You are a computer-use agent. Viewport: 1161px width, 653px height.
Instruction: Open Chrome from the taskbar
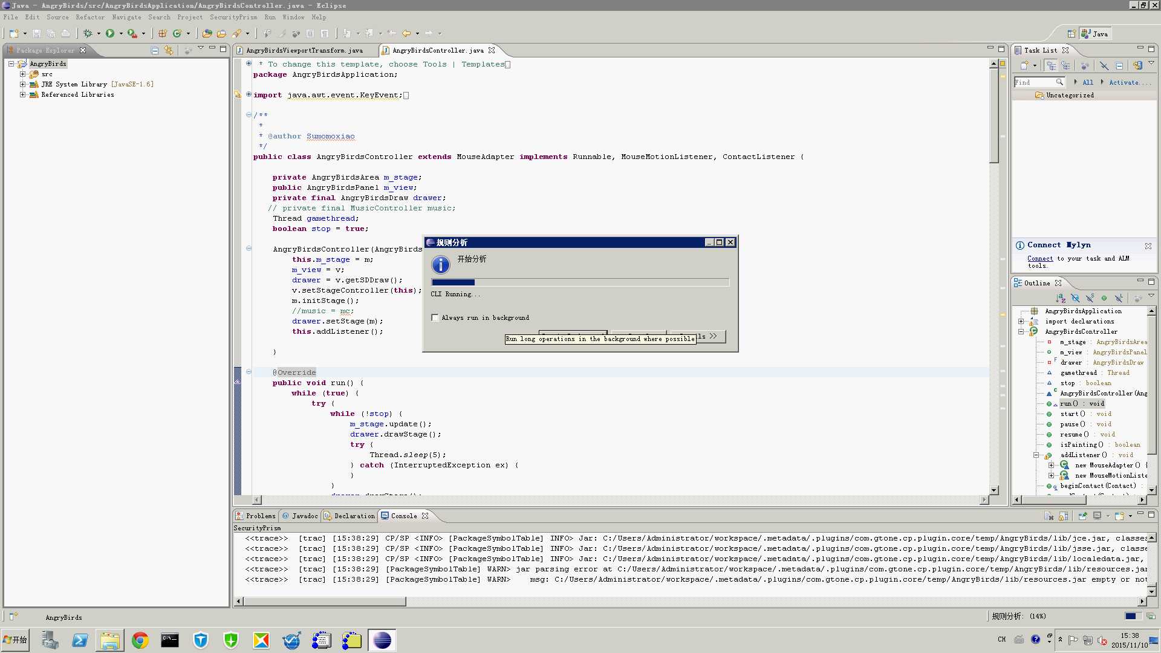(x=140, y=640)
